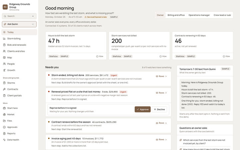
Task: Click the search magnifier icon
Action: click(5, 16)
